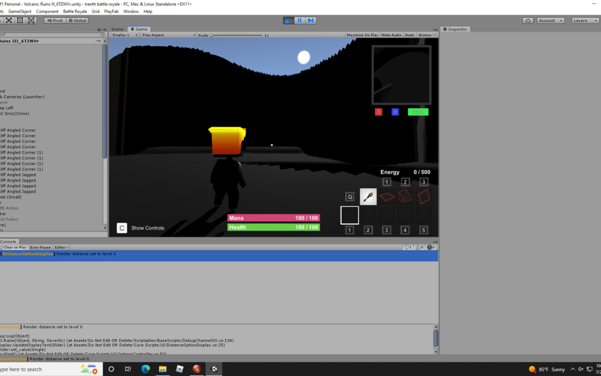Click the Step frame button

(x=311, y=21)
